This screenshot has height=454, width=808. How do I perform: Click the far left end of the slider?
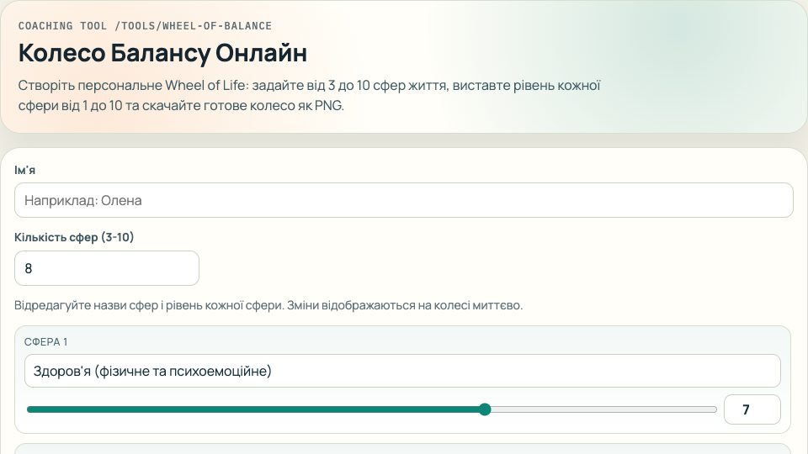point(29,409)
